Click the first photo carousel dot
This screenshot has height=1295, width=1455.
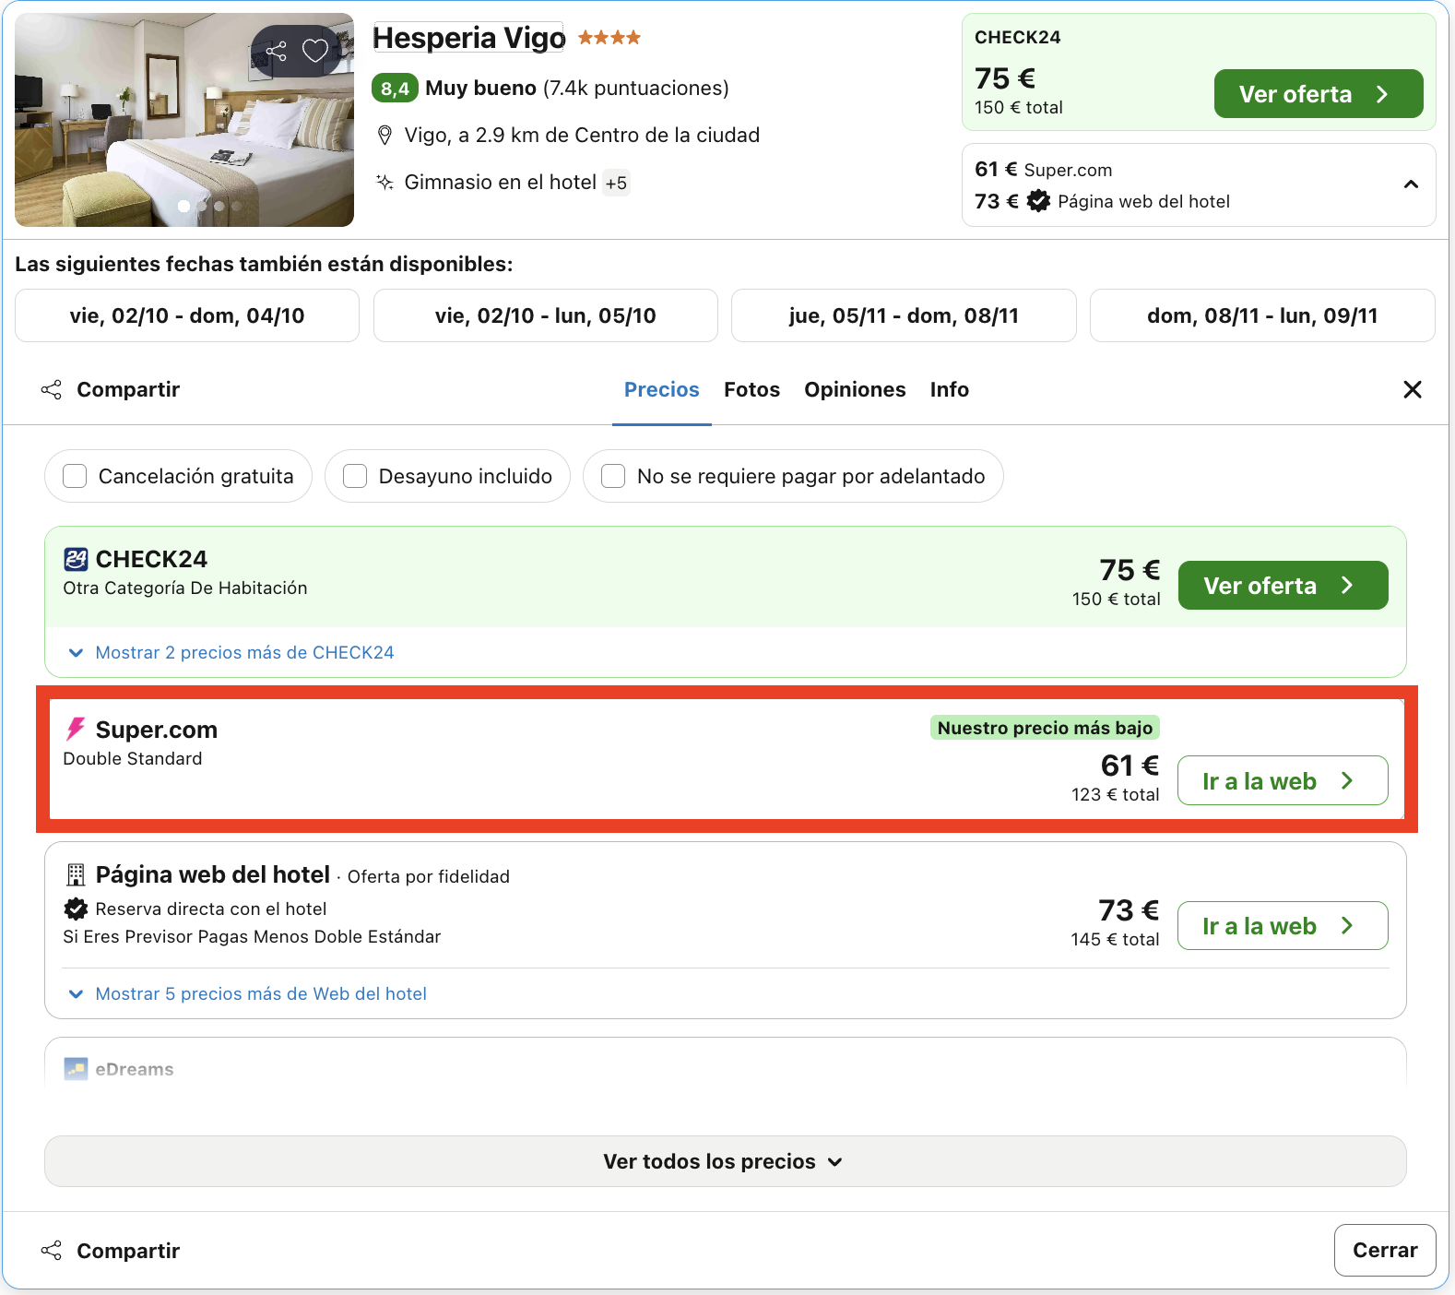tap(183, 207)
